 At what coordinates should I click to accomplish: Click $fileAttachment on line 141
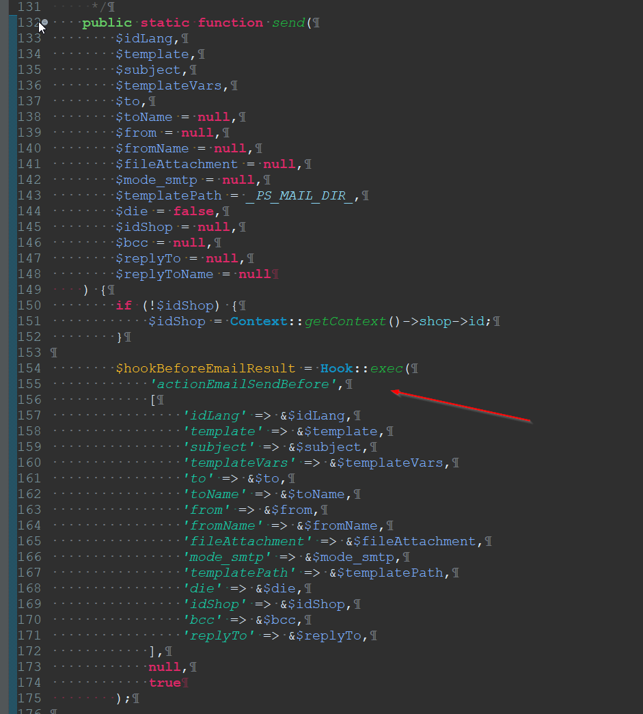[x=177, y=164]
